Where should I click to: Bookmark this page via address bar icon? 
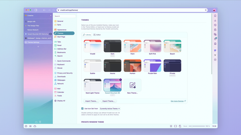[206, 10]
